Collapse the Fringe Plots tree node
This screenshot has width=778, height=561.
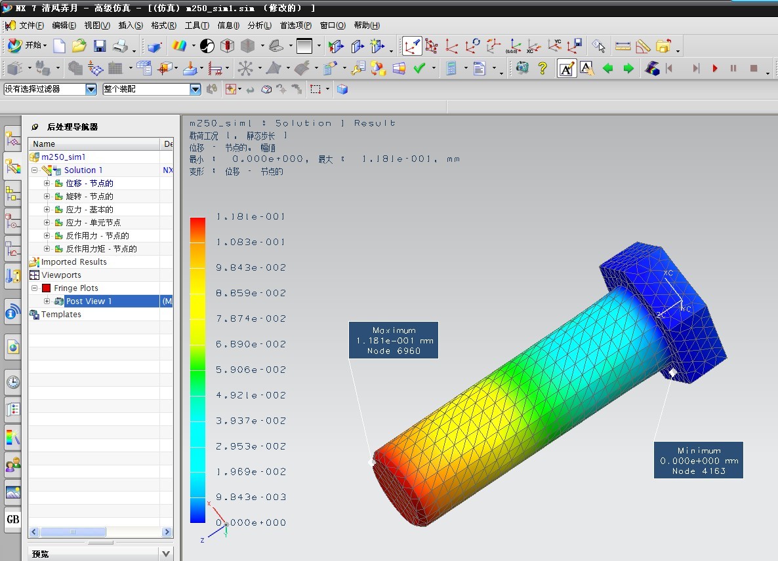34,288
